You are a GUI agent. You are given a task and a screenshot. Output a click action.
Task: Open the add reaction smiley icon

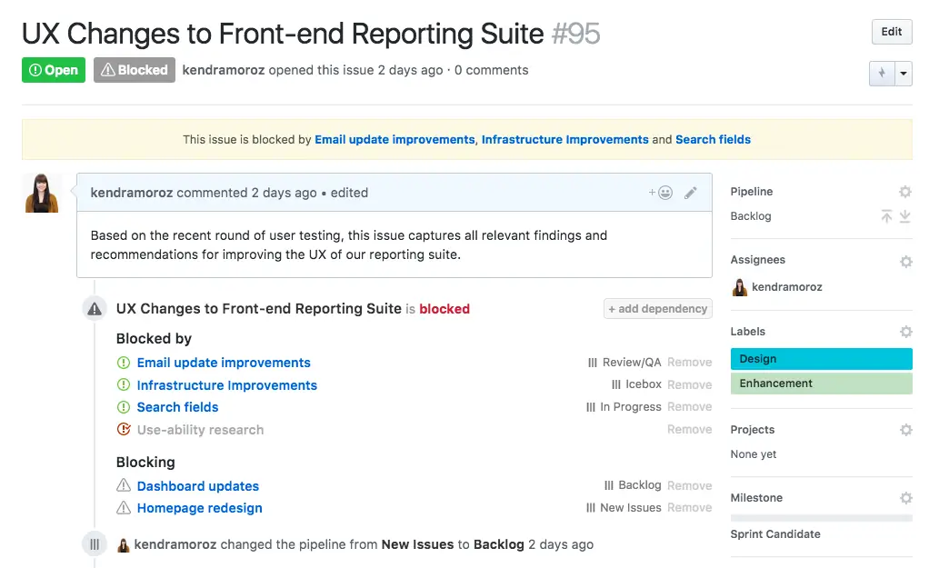click(661, 193)
